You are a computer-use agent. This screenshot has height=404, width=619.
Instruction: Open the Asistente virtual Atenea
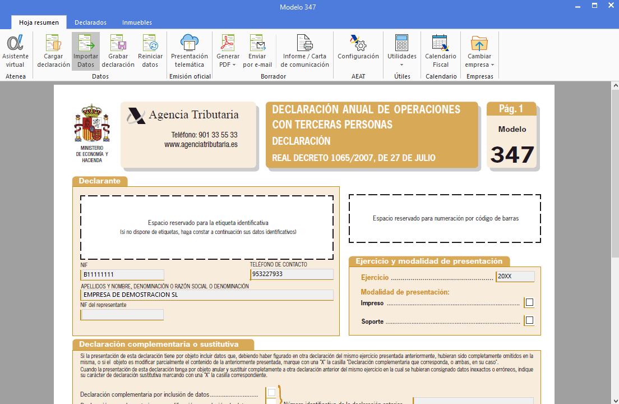click(15, 51)
